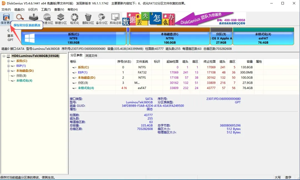Click the 序号(状态) column header

tap(124, 61)
